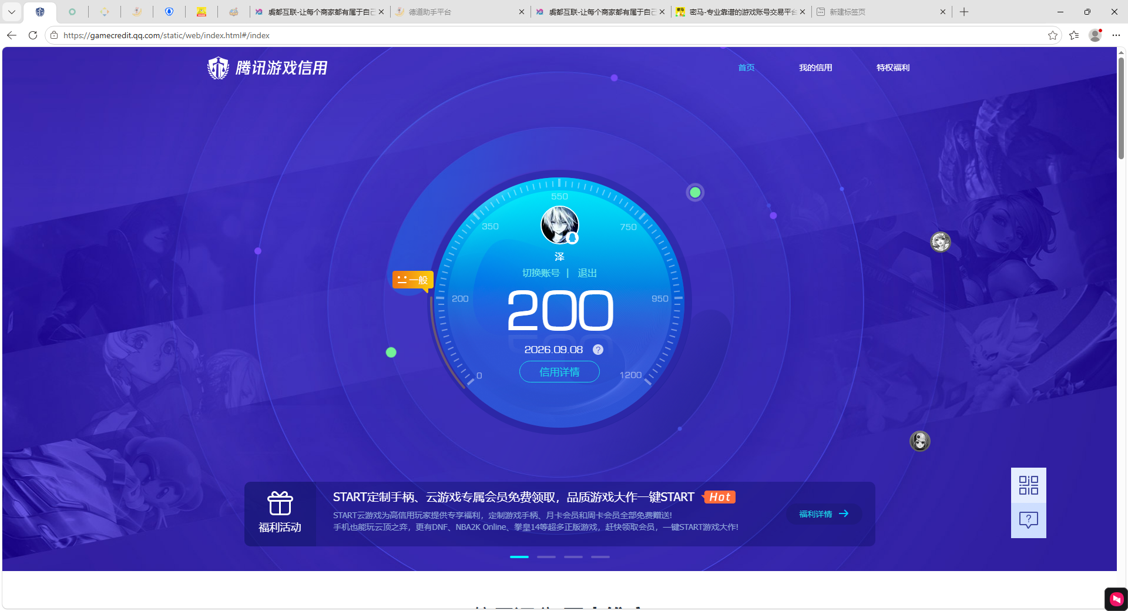Open 我的信用 navigation item
The width and height of the screenshot is (1128, 611).
click(x=815, y=68)
